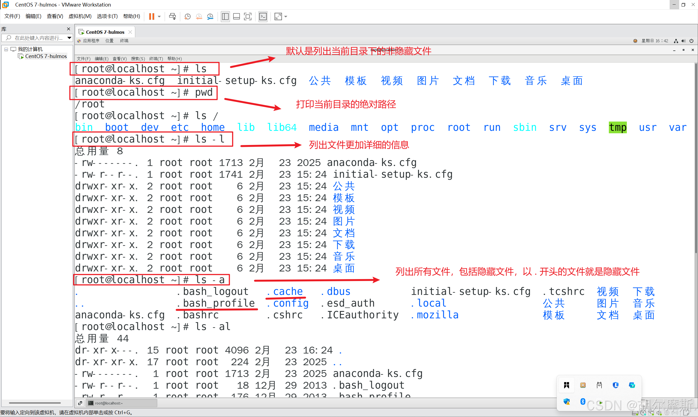
Task: Click the Send Ctrl+Alt+Del toolbar icon
Action: (172, 17)
